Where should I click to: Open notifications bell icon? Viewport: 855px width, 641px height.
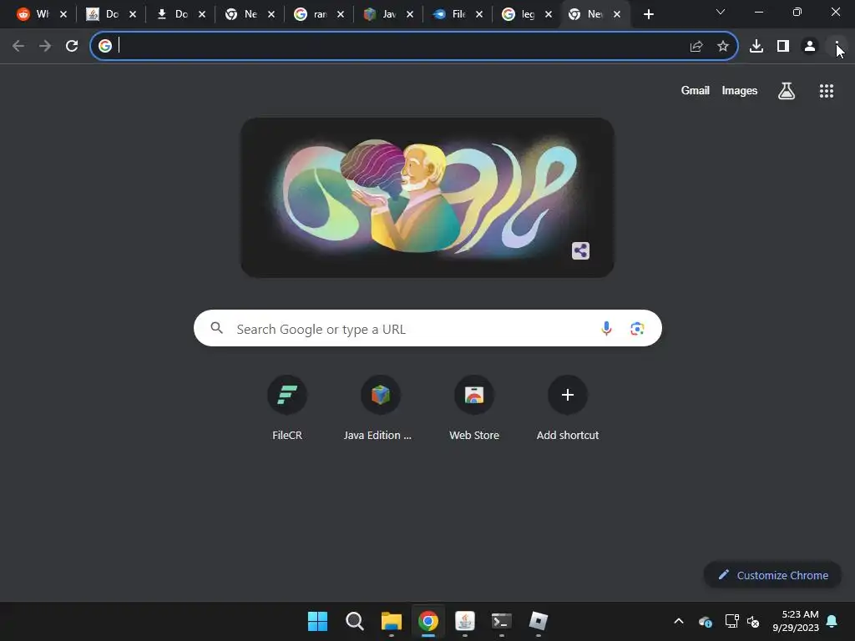click(832, 621)
